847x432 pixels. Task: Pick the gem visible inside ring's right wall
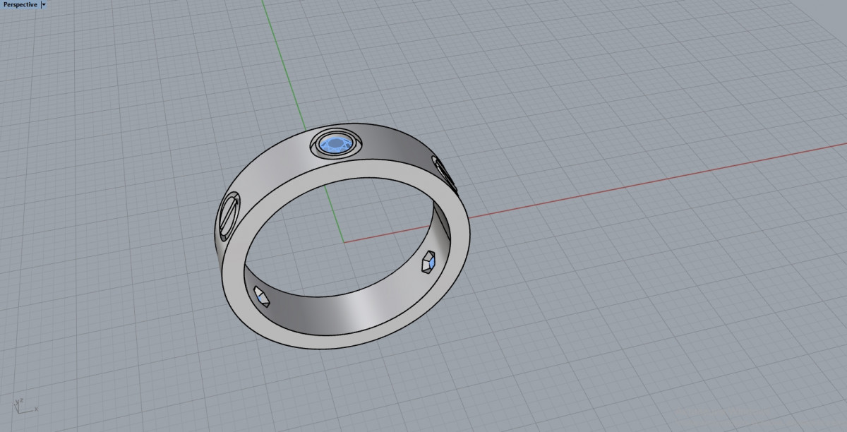[428, 264]
